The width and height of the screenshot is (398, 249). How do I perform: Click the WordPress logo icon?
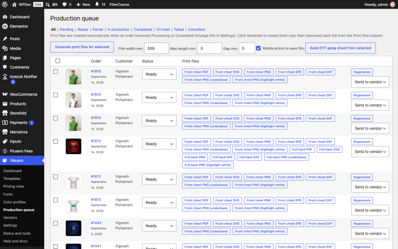click(5, 4)
